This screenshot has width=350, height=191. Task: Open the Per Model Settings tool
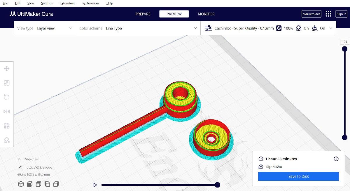pyautogui.click(x=7, y=126)
